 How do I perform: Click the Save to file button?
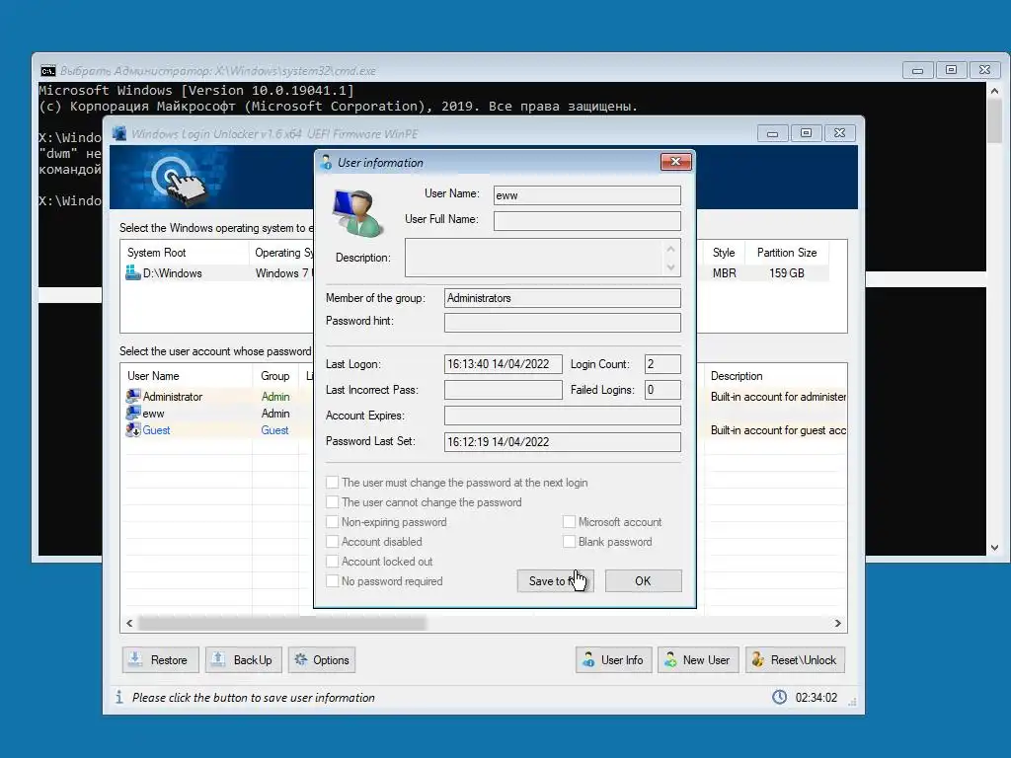(555, 580)
